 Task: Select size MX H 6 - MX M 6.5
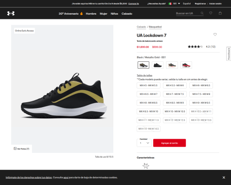pos(201,85)
